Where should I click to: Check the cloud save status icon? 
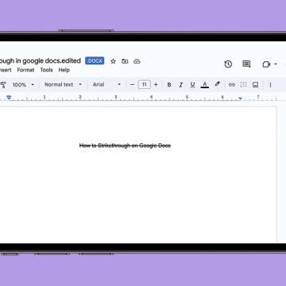click(x=137, y=61)
